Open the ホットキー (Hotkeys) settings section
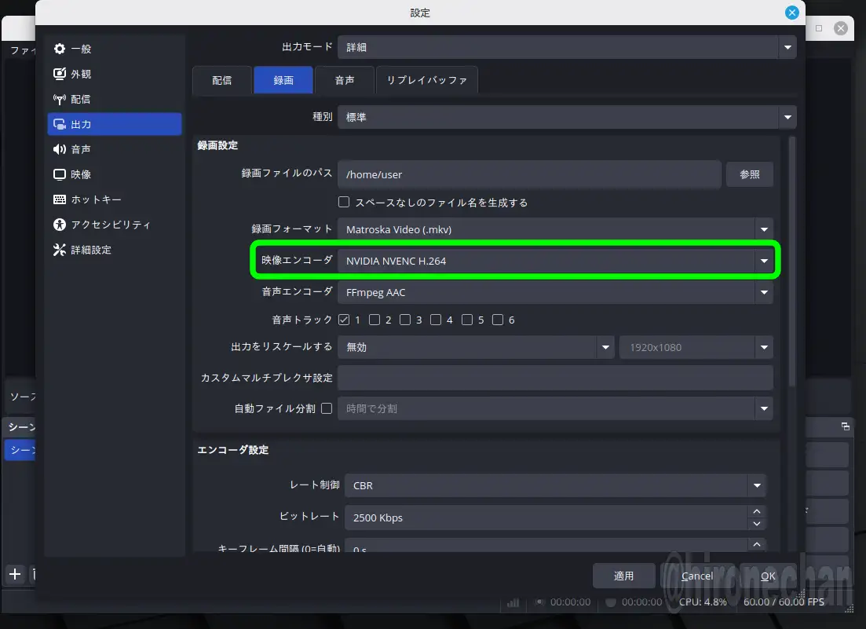Image resolution: width=866 pixels, height=629 pixels. tap(96, 199)
